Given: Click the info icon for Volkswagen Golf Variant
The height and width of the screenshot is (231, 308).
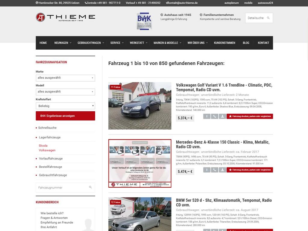Looking at the screenshot, I should pyautogui.click(x=207, y=116).
